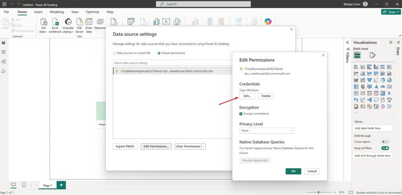The image size is (402, 195).
Task: Select the Page 1 tab
Action: (48, 186)
